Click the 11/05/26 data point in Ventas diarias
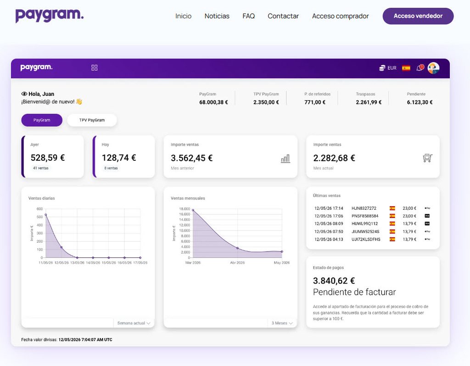Image resolution: width=470 pixels, height=366 pixels. [45, 214]
